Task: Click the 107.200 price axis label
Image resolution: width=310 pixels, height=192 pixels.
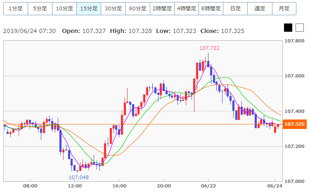Action: click(x=294, y=146)
